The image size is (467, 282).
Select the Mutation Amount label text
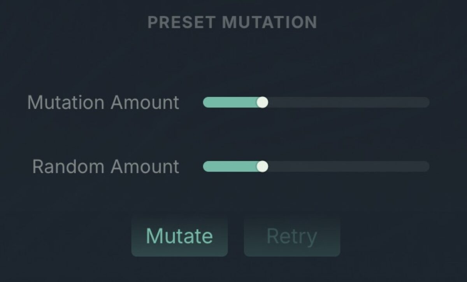pos(103,103)
